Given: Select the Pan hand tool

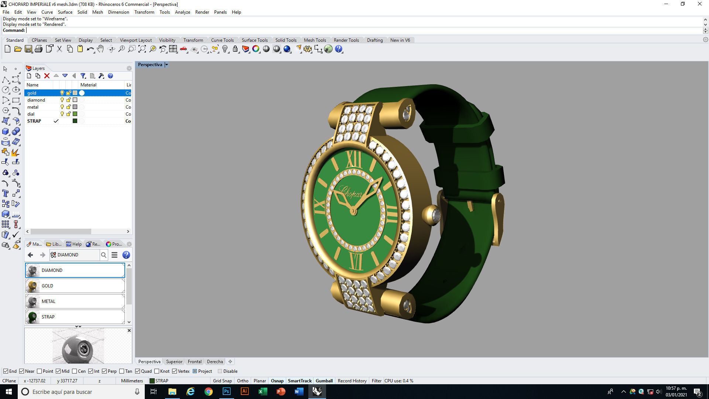Looking at the screenshot, I should (100, 49).
